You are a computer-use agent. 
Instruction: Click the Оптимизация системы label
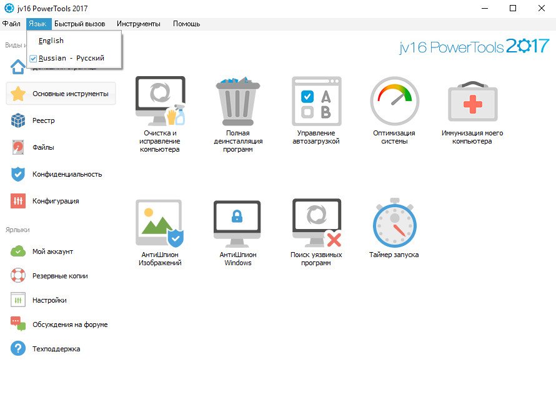(394, 137)
